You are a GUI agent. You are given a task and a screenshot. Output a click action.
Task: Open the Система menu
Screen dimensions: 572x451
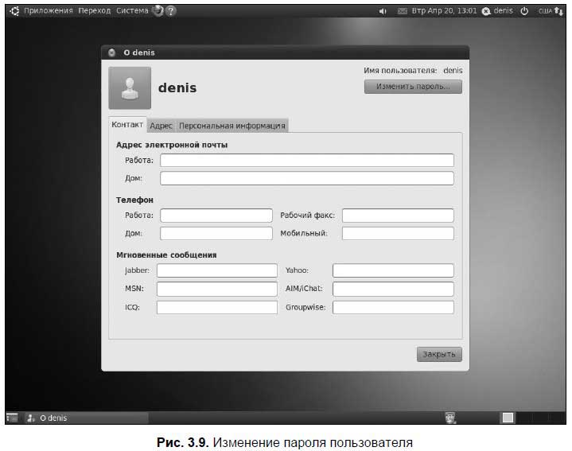131,11
